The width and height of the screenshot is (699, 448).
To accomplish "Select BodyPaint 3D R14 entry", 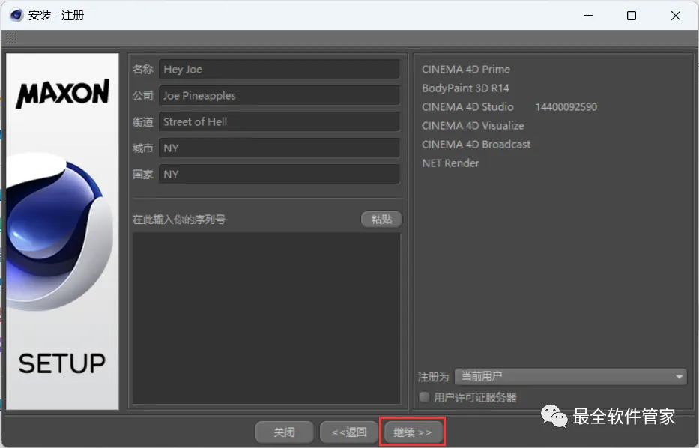I will (x=465, y=88).
